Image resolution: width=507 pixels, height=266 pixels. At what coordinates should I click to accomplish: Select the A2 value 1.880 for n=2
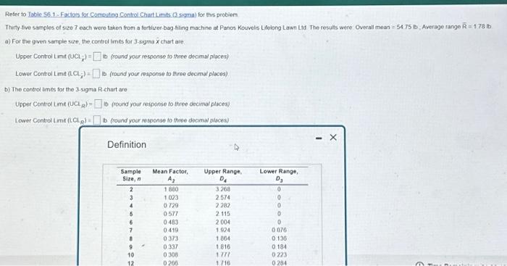click(x=171, y=189)
